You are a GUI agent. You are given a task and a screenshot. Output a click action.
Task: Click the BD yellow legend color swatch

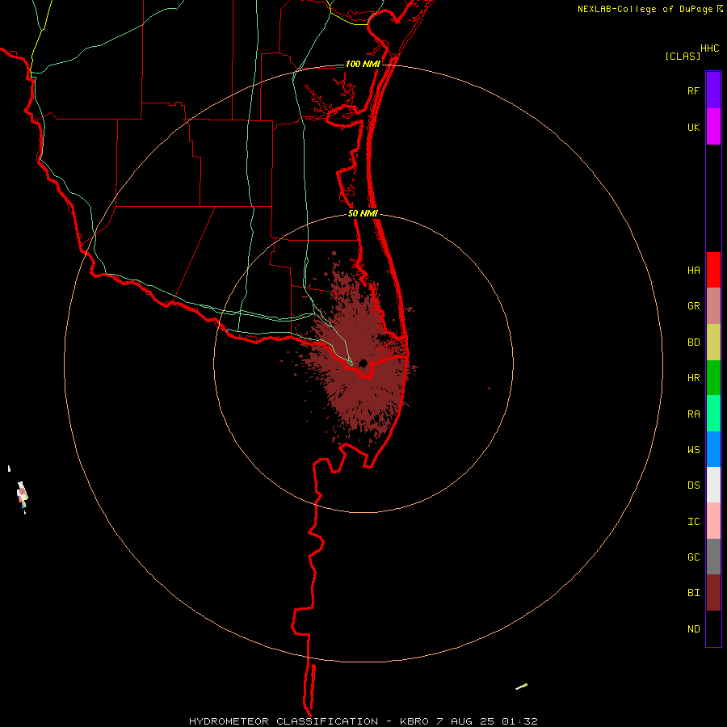pos(713,342)
